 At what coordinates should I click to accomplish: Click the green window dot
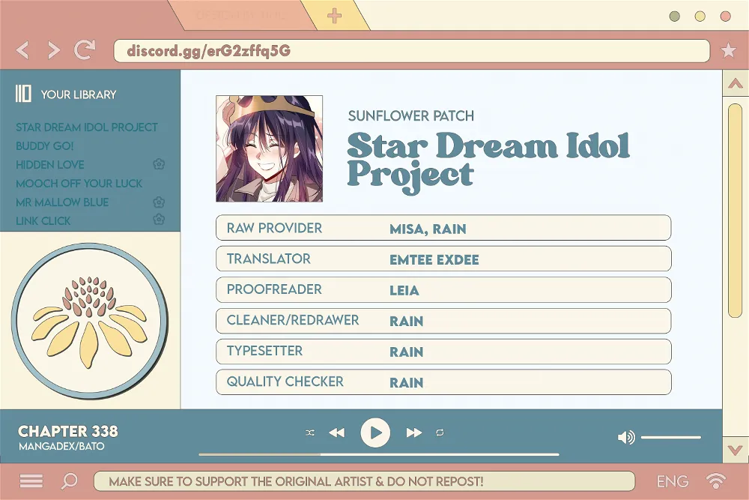point(675,16)
